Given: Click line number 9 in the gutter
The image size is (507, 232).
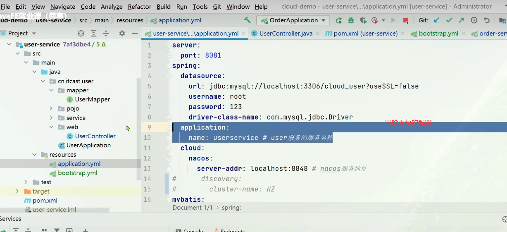Looking at the screenshot, I should point(149,127).
